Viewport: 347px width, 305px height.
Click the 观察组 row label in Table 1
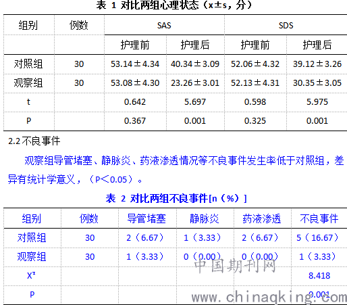point(28,83)
